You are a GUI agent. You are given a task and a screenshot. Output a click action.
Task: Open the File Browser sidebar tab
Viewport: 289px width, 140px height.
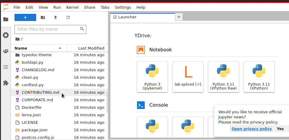pos(6,19)
